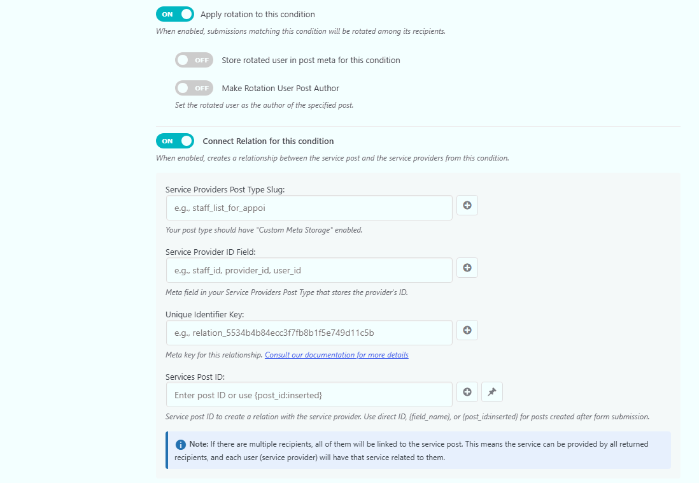Click the plus icon next to Service Provider ID Field
The height and width of the screenshot is (483, 699).
(467, 268)
